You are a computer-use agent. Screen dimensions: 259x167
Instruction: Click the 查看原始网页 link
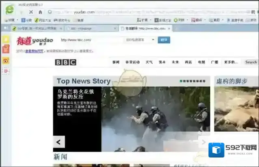[34, 51]
